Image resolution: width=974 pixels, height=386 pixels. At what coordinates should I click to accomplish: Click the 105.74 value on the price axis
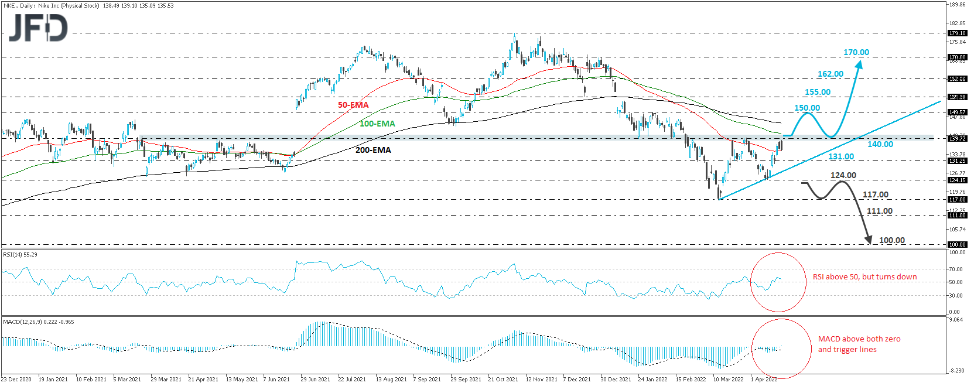click(x=958, y=230)
